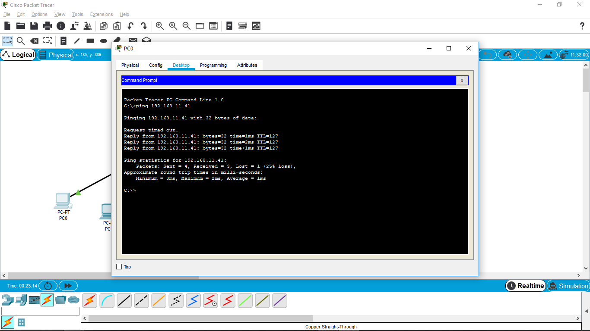
Task: Switch to the Physical tab of PC0
Action: click(130, 65)
